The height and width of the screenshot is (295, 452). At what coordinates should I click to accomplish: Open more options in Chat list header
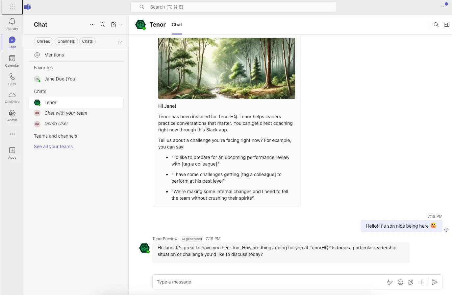tap(92, 25)
